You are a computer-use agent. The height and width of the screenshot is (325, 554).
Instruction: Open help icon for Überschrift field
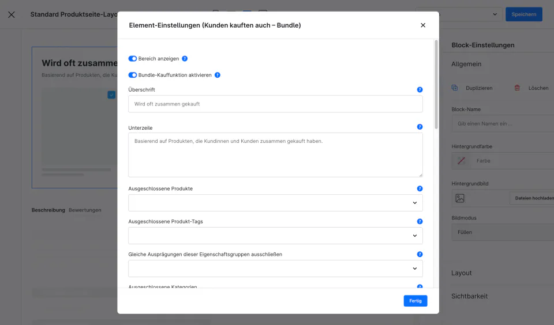pos(420,90)
